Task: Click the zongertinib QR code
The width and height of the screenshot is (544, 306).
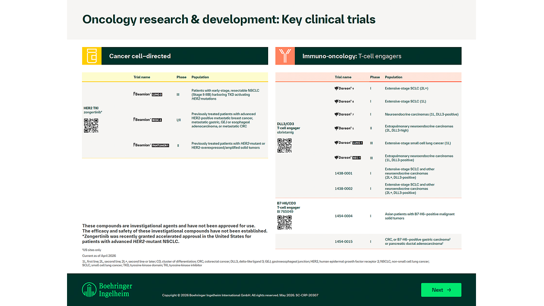Action: (91, 126)
